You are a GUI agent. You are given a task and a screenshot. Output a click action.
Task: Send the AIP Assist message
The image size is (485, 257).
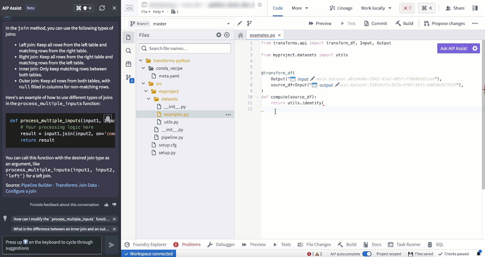tap(112, 245)
